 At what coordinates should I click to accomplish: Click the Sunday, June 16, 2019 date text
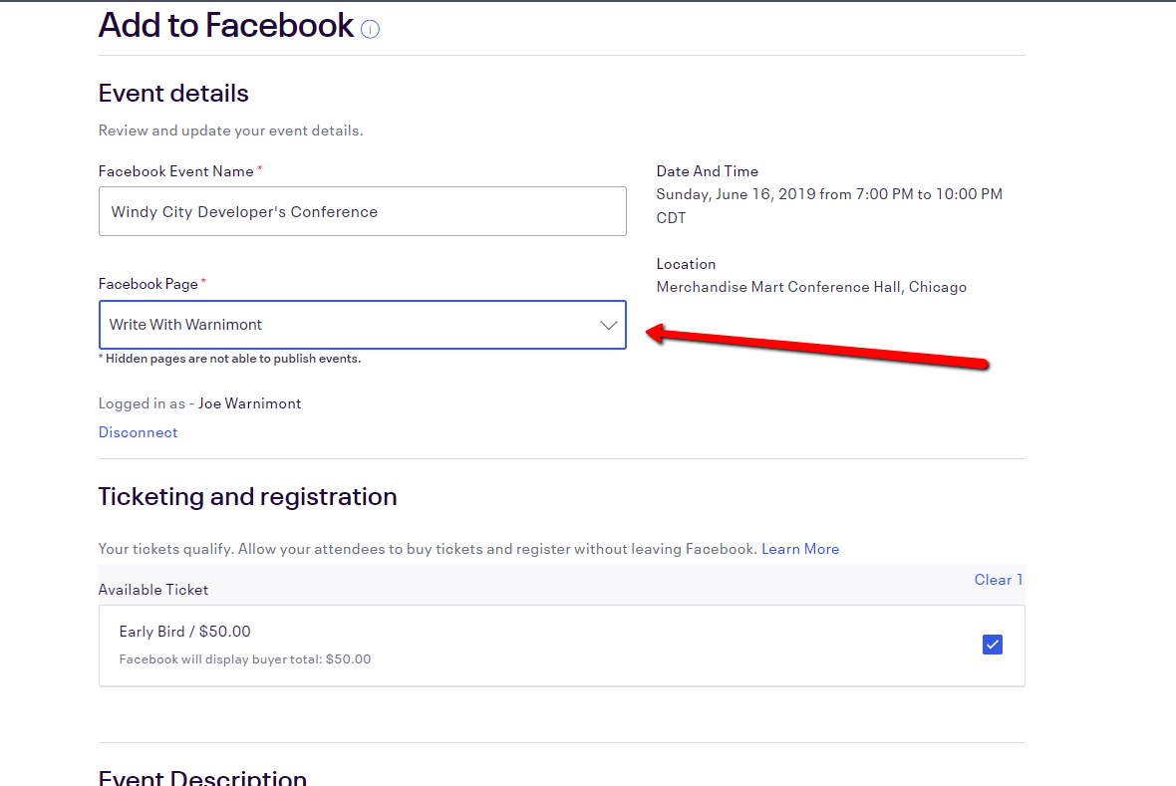[829, 205]
